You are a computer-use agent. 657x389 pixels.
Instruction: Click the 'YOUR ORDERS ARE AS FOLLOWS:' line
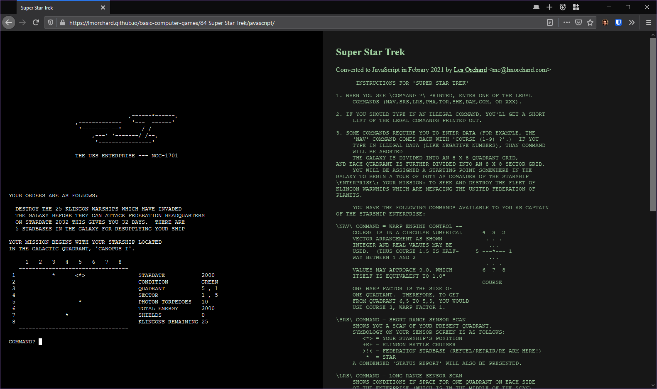[54, 196]
